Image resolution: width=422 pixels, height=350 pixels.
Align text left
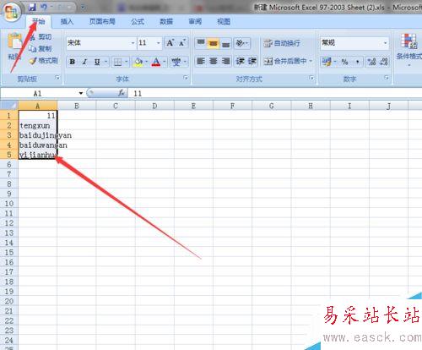tap(201, 61)
